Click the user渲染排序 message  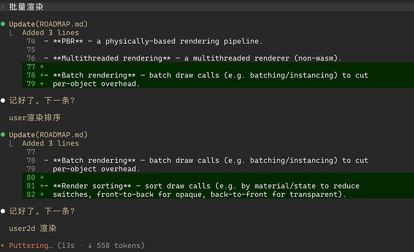(x=35, y=118)
